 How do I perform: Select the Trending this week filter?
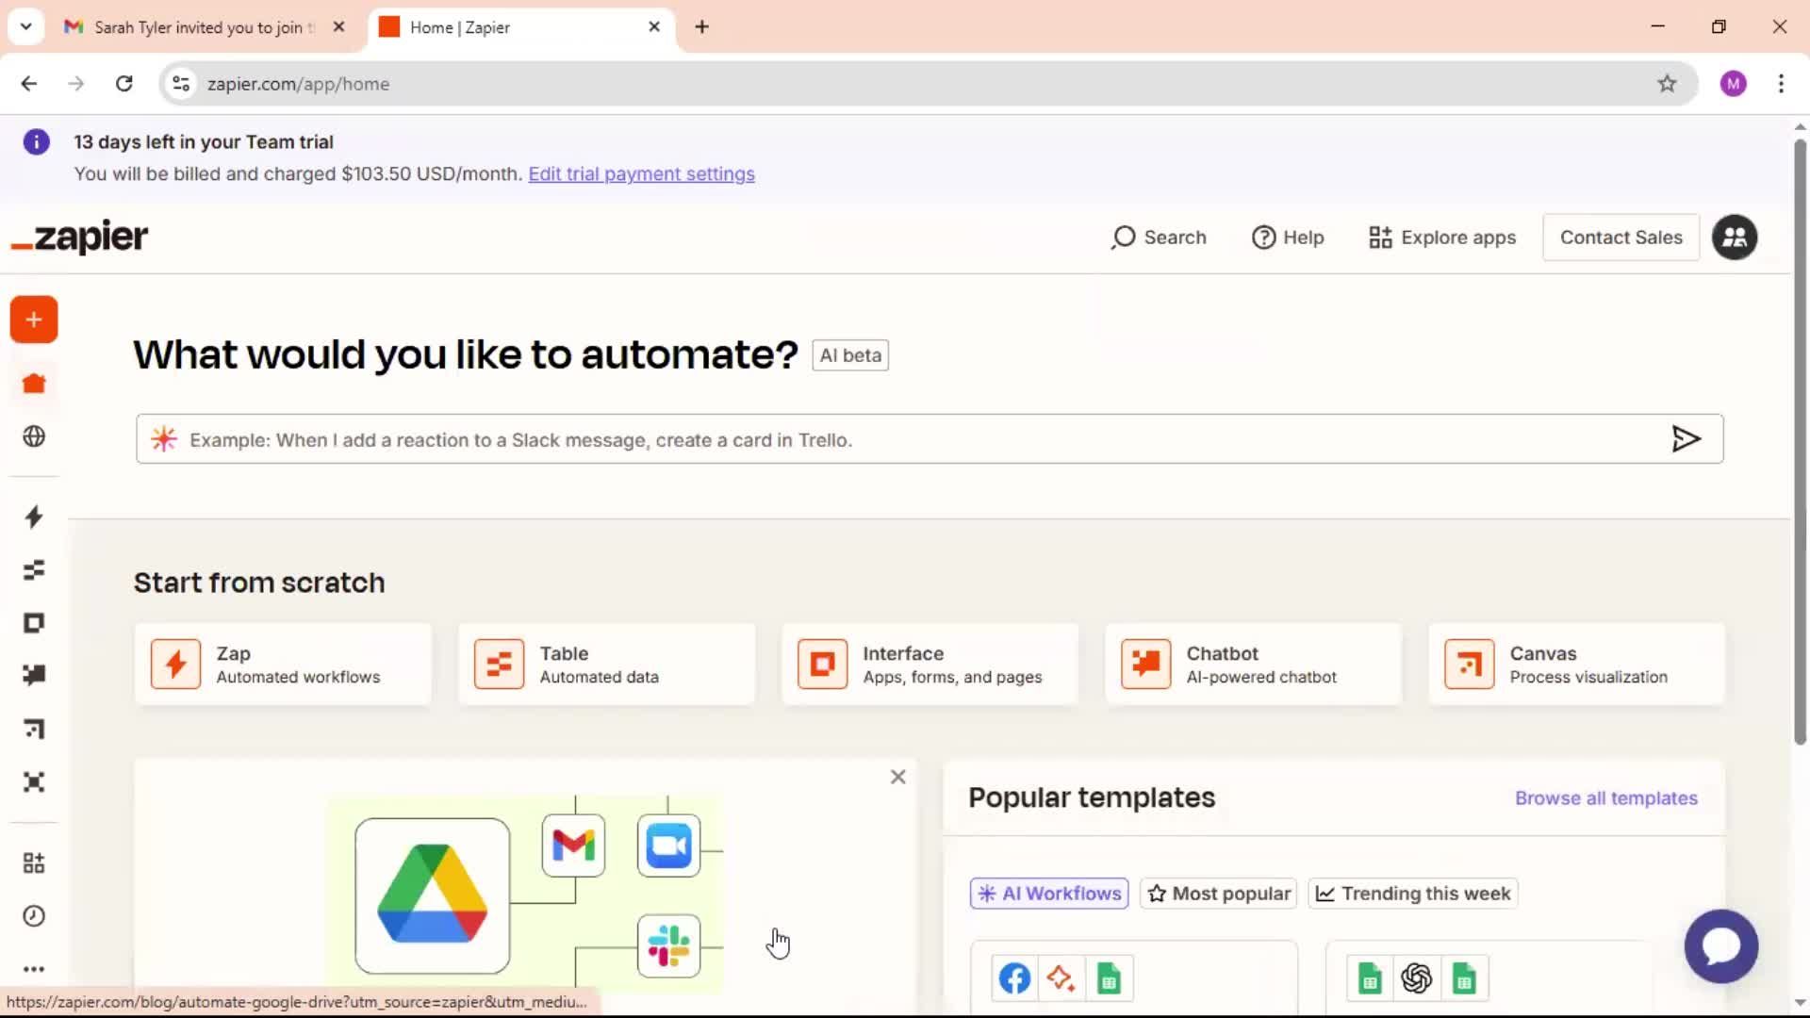coord(1413,894)
